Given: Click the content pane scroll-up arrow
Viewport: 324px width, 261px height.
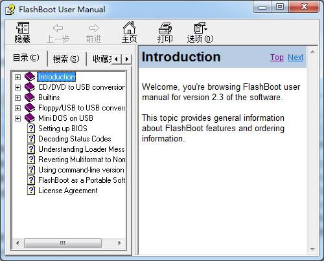Looking at the screenshot, I should (312, 52).
